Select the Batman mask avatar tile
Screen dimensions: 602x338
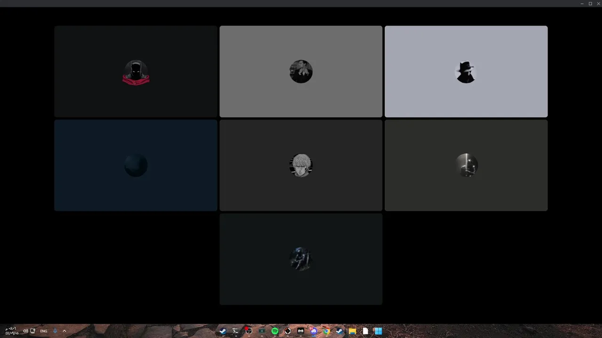[135, 71]
